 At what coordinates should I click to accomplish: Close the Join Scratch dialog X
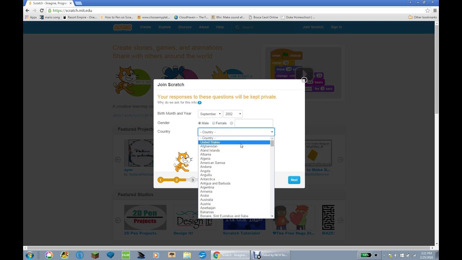pos(304,80)
